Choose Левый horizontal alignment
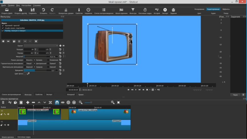247x139 pixels. 25,64
